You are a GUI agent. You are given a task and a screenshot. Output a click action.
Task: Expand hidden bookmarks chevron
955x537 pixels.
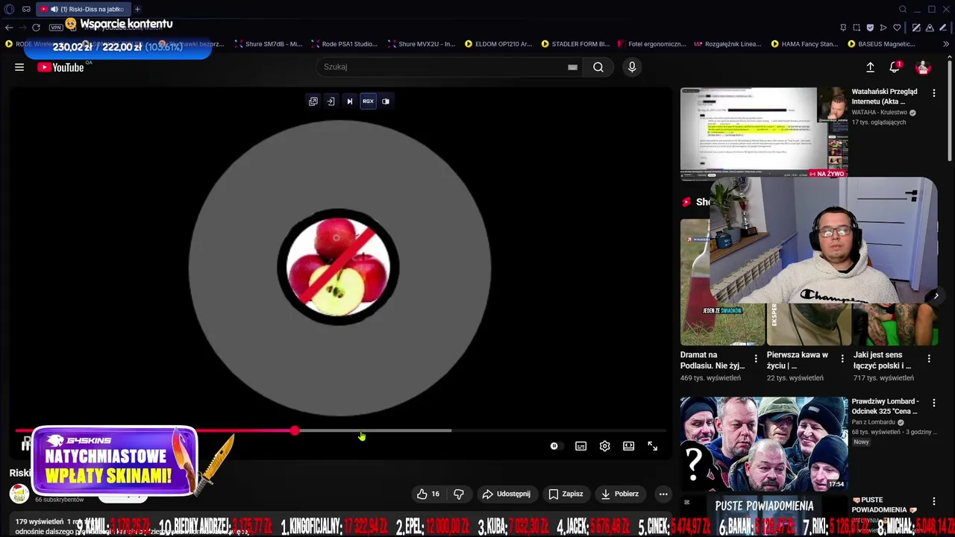[946, 44]
